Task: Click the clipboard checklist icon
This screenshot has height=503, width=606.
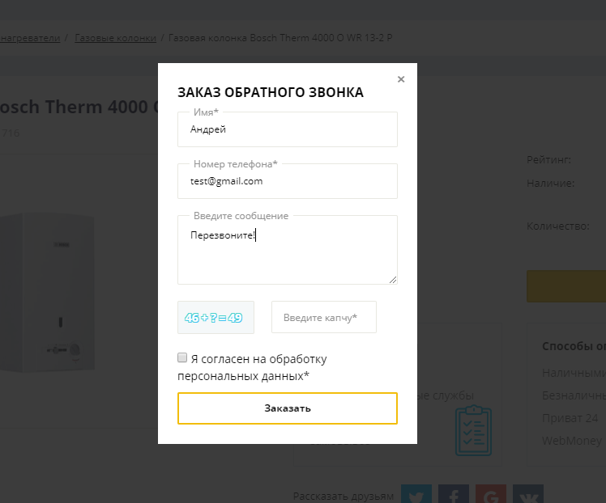Action: [473, 431]
